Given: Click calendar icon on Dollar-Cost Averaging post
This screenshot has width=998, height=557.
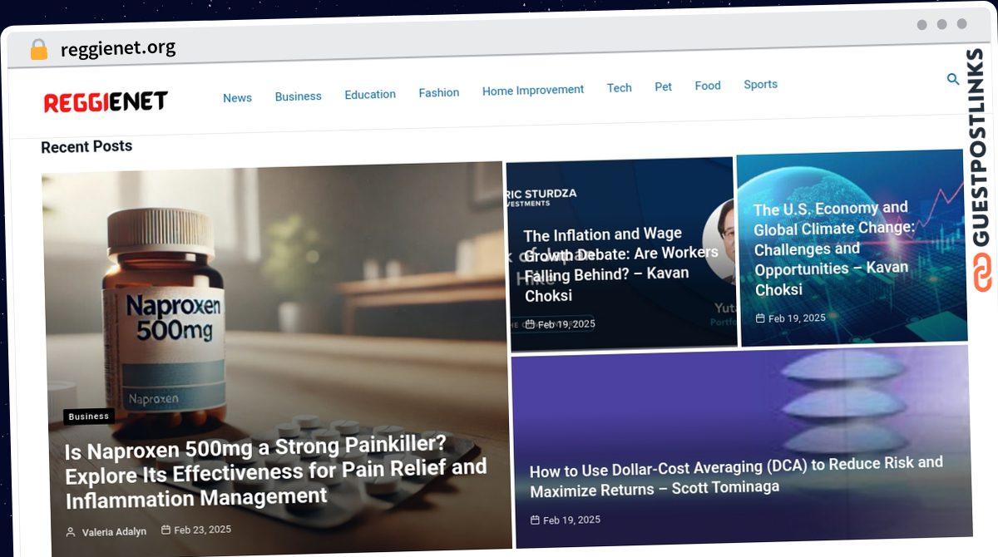Looking at the screenshot, I should (535, 520).
